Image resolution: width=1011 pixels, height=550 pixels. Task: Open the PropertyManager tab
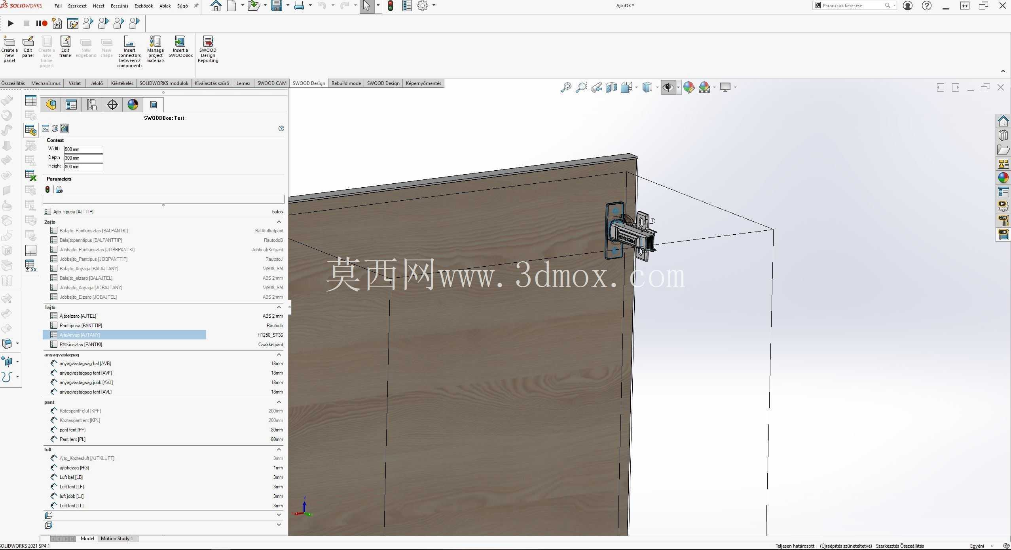(x=71, y=105)
